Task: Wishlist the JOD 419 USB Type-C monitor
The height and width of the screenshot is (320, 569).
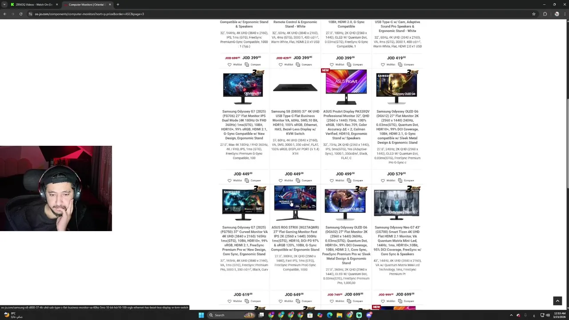Action: (388, 64)
